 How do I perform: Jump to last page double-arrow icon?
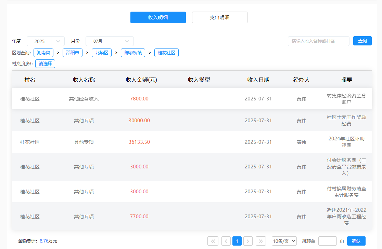pos(261,241)
